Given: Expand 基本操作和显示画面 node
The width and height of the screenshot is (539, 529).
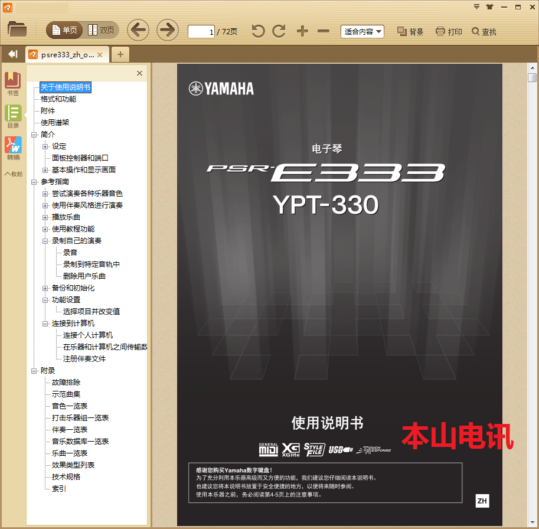Looking at the screenshot, I should (45, 170).
